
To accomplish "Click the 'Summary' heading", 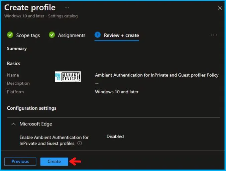I will pyautogui.click(x=17, y=49).
